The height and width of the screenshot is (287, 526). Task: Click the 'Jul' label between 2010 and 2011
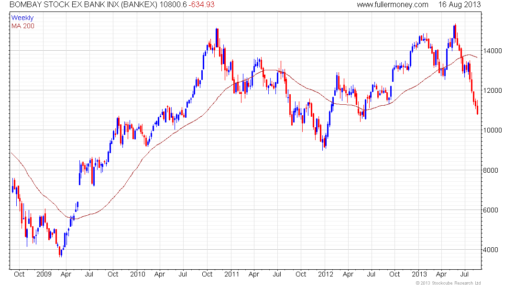coord(183,274)
